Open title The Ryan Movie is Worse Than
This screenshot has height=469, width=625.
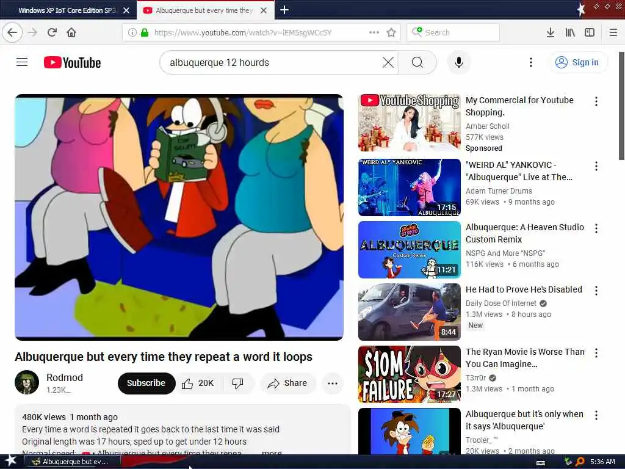[525, 358]
